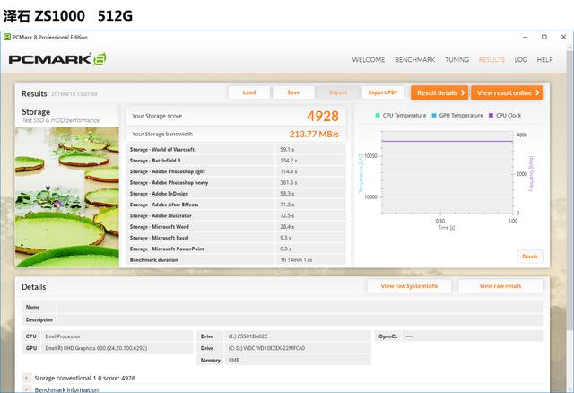Viewport: 574px width, 393px height.
Task: Click the Intel Processor CPU value
Action: [63, 336]
